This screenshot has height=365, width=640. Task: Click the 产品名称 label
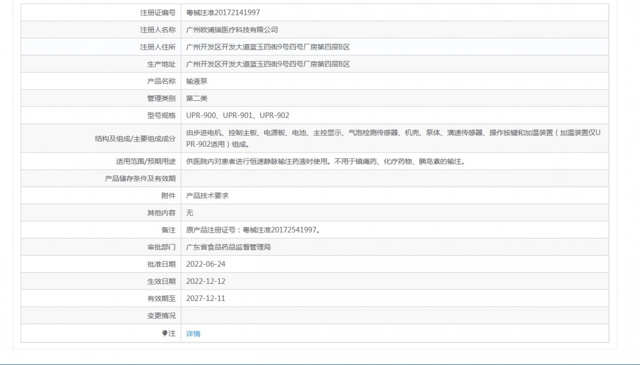(x=161, y=81)
